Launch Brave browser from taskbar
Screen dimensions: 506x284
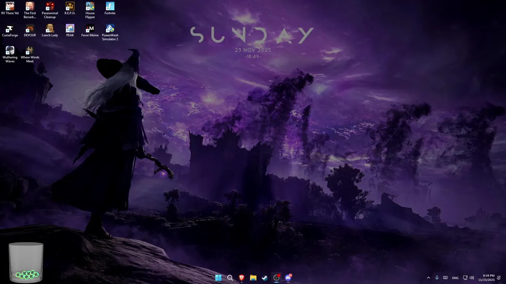click(242, 278)
